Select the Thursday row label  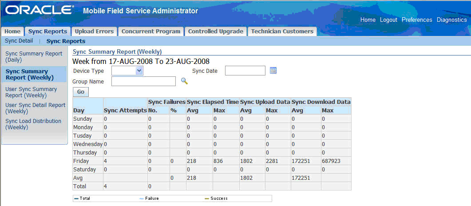point(85,152)
